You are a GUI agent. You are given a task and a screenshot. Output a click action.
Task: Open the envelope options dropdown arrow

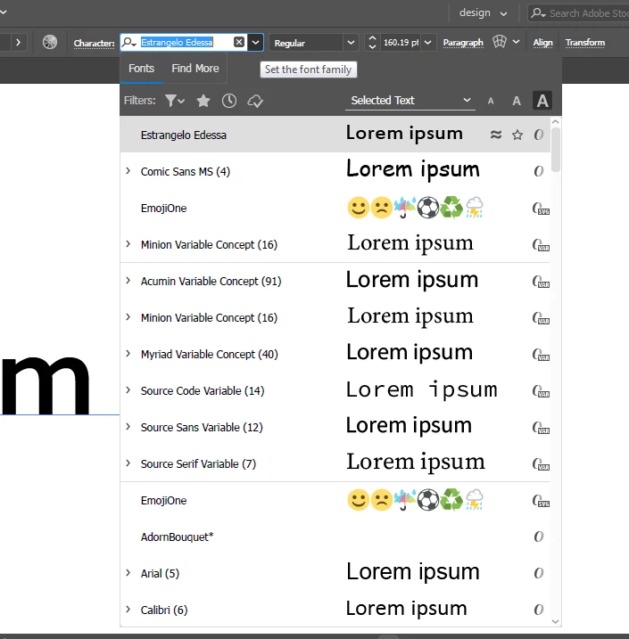point(516,42)
